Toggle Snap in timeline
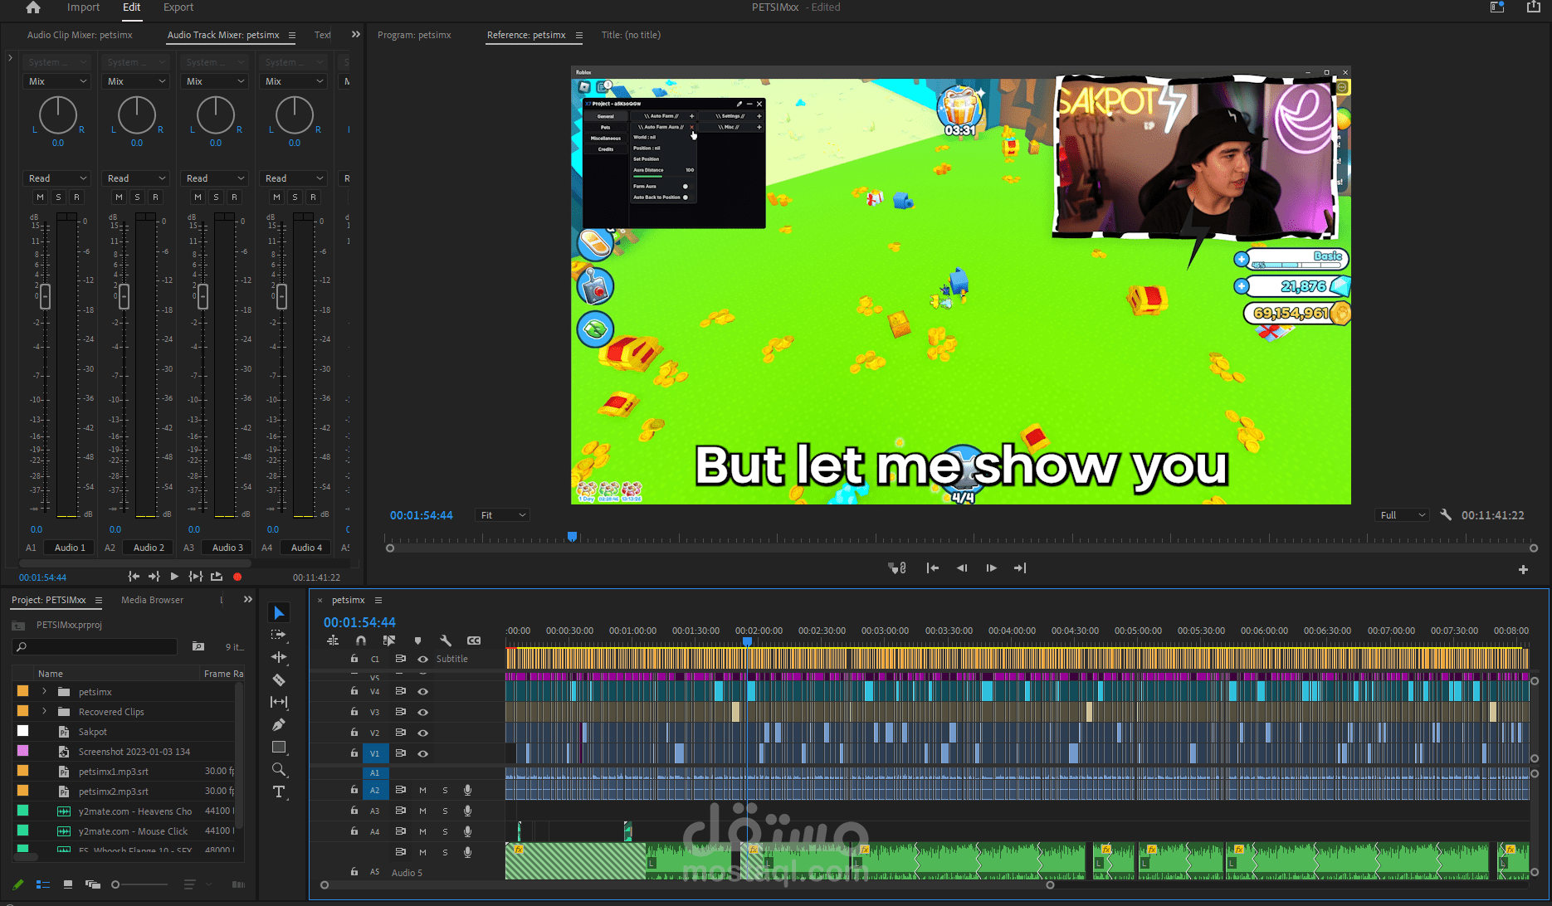This screenshot has width=1552, height=906. tap(360, 641)
